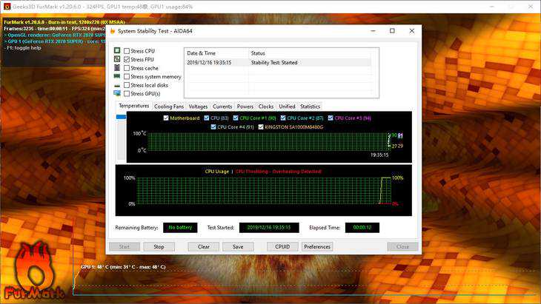
Task: Click the monitor icon beside Stress GPU(s)
Action: click(x=116, y=94)
